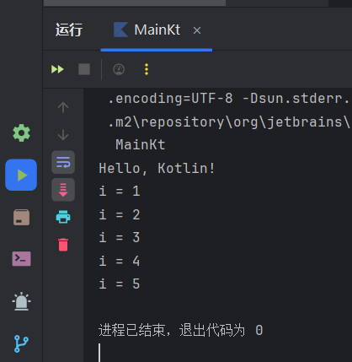Open the yellow three-dot more options menu
Image resolution: width=352 pixels, height=362 pixels.
coord(147,69)
